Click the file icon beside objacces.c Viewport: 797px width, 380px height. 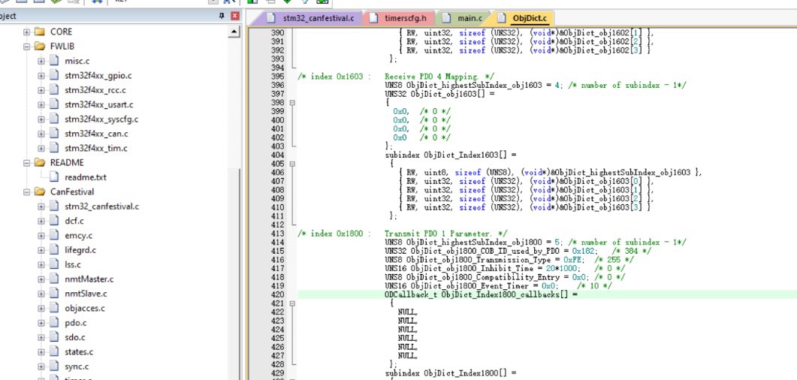pyautogui.click(x=54, y=308)
